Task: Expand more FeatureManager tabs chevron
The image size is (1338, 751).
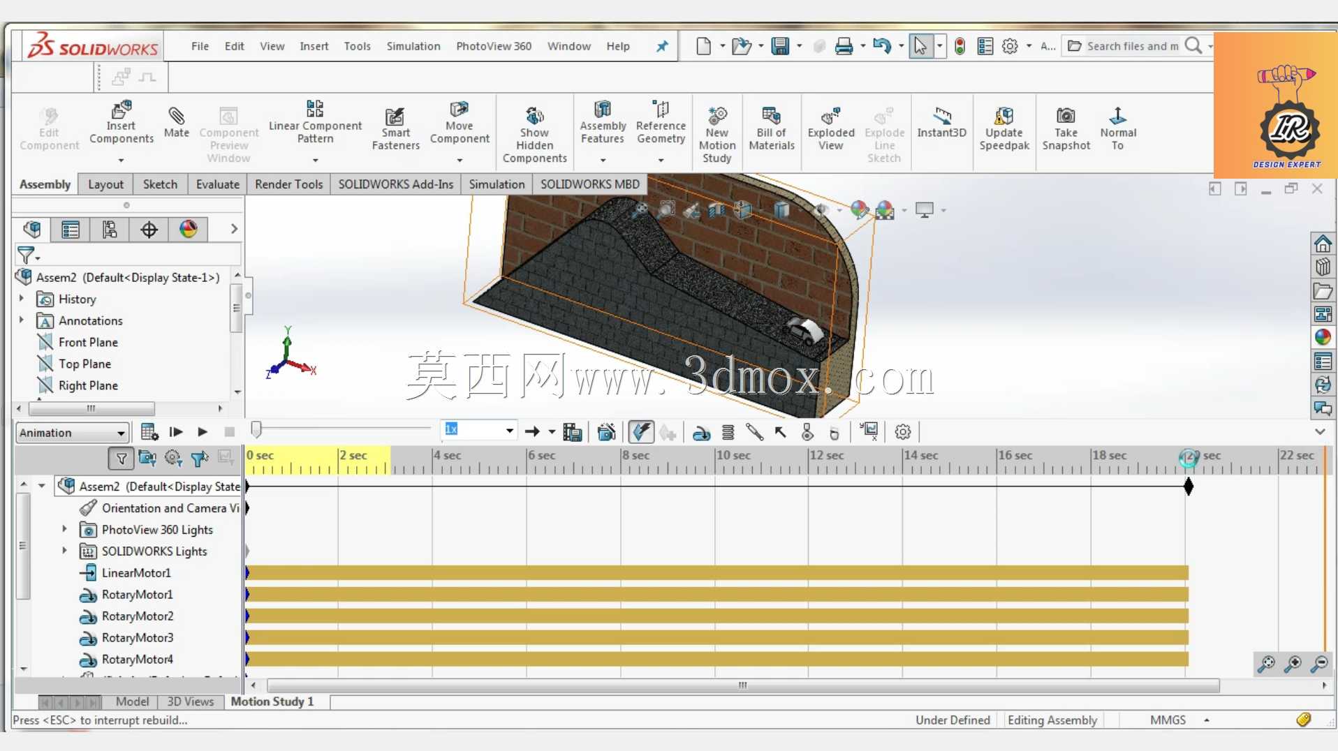Action: (234, 229)
